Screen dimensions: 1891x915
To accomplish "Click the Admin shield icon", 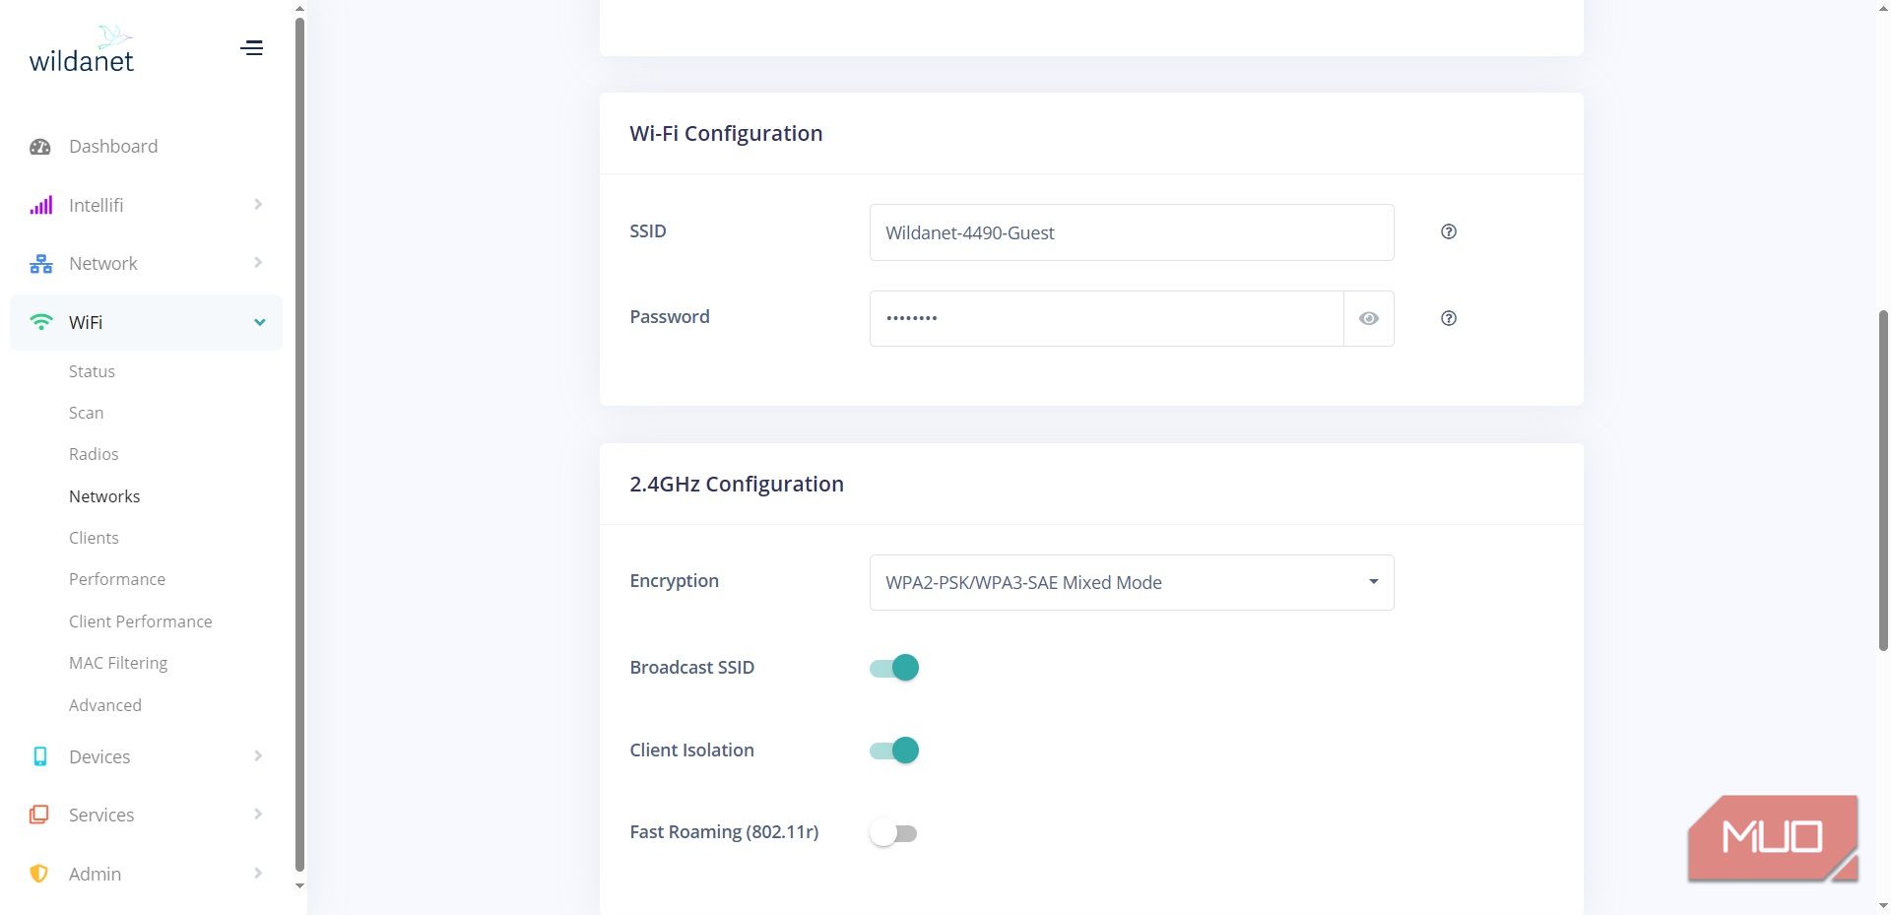I will (39, 874).
